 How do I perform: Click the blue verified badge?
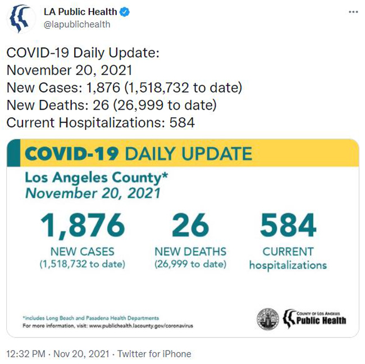pos(125,12)
